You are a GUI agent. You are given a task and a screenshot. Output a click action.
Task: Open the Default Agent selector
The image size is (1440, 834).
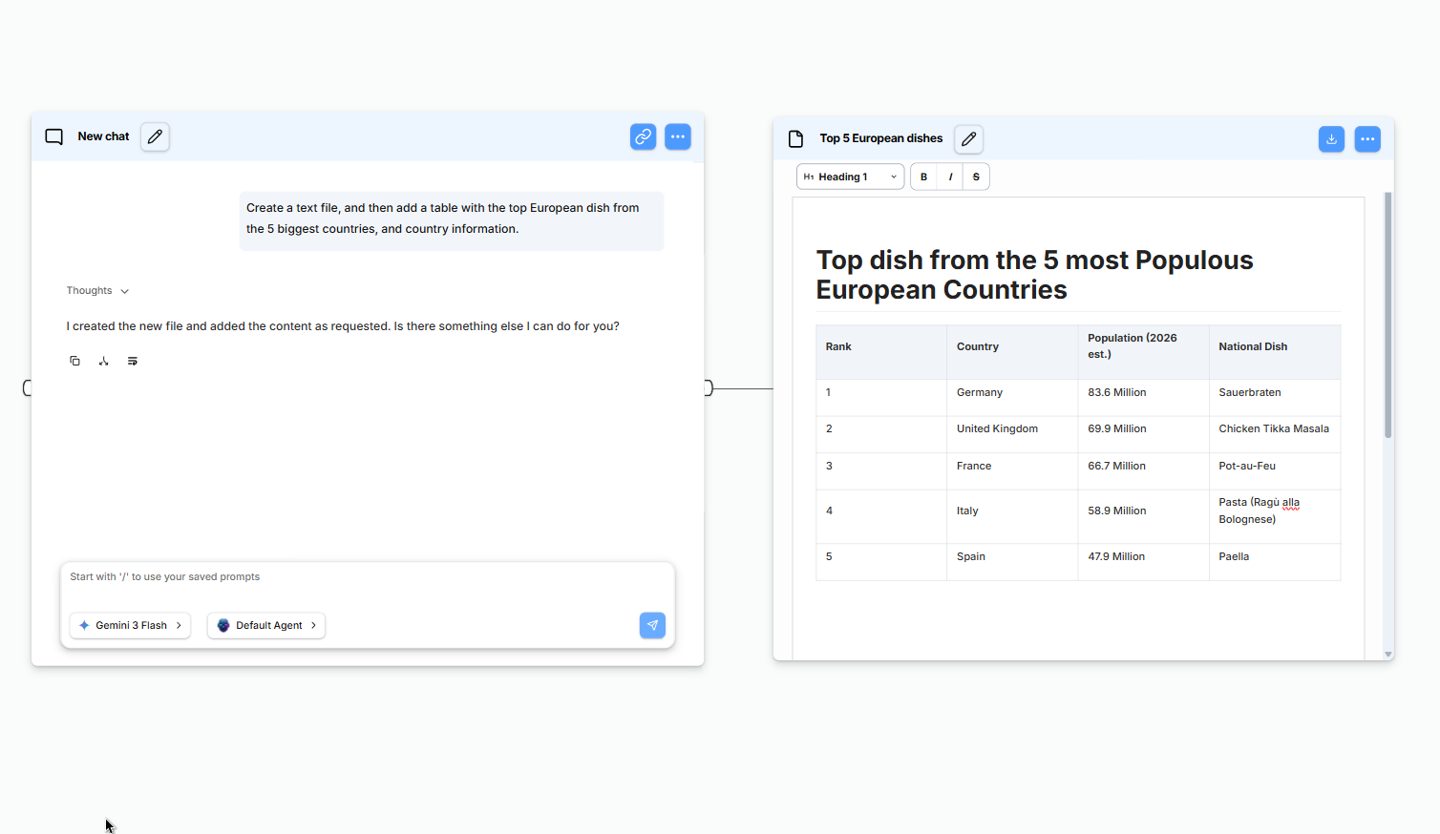(266, 625)
